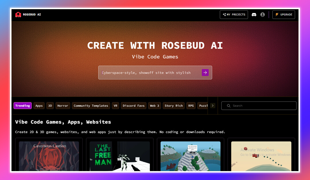Open the beige low-poly hill game thumbnail

261,156
